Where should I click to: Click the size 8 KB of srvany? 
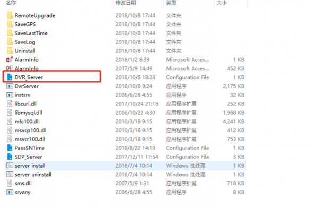click(x=238, y=192)
